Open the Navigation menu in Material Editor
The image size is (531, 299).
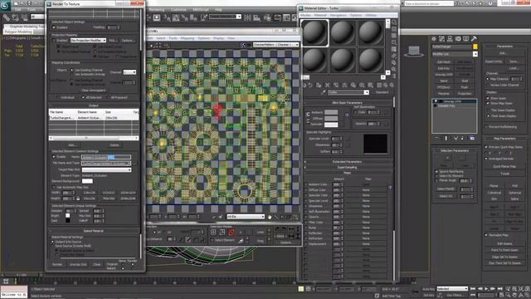click(x=339, y=15)
